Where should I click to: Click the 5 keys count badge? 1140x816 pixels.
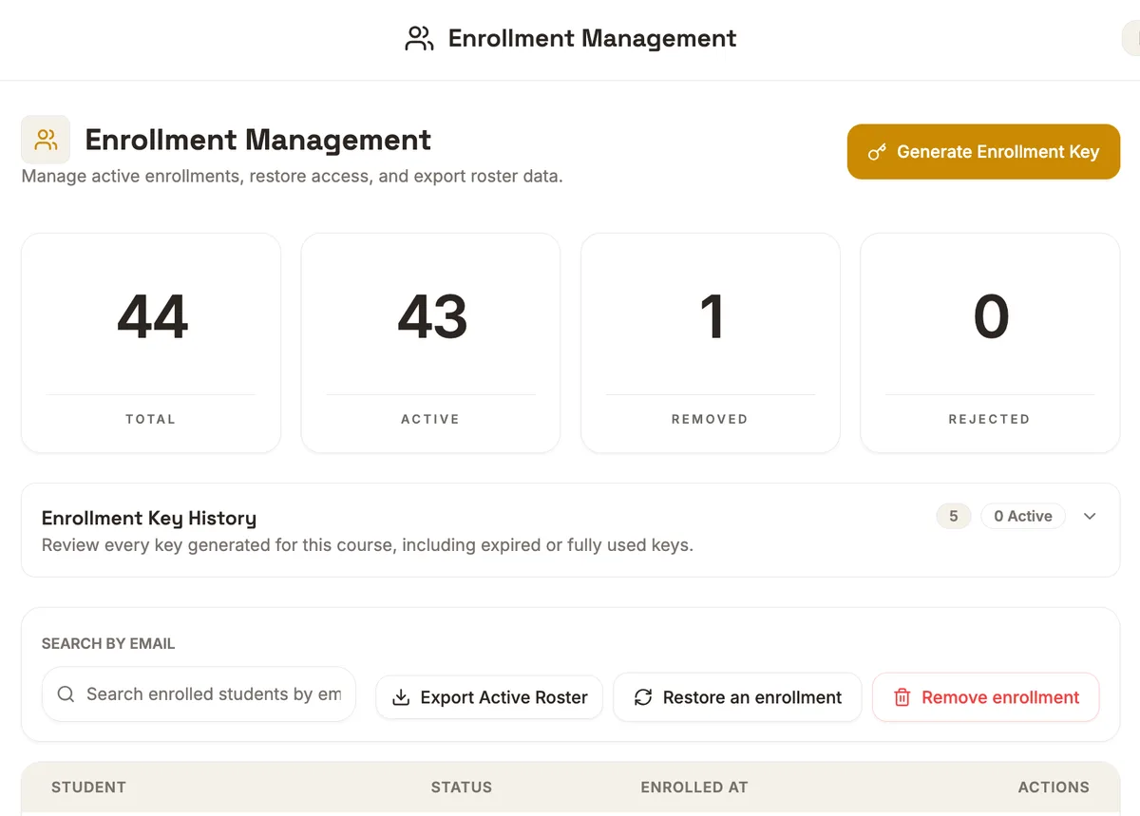point(954,516)
